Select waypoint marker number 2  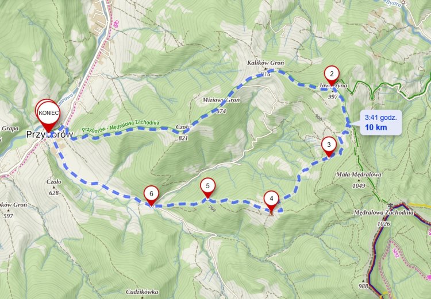tap(332, 76)
